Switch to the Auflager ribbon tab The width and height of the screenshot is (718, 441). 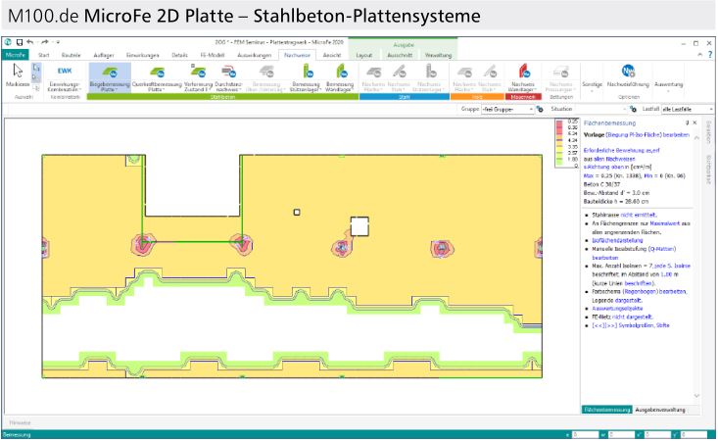[x=104, y=55]
